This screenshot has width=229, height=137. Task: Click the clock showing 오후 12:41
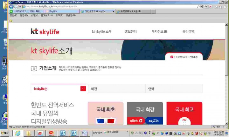tap(219, 133)
